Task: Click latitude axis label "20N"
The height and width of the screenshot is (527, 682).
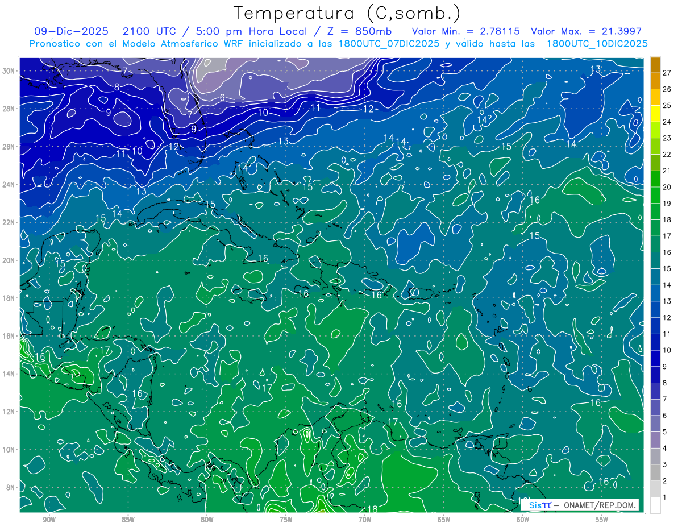Action: (9, 260)
